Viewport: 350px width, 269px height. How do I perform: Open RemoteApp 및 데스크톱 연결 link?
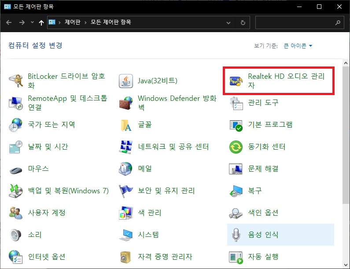68,103
